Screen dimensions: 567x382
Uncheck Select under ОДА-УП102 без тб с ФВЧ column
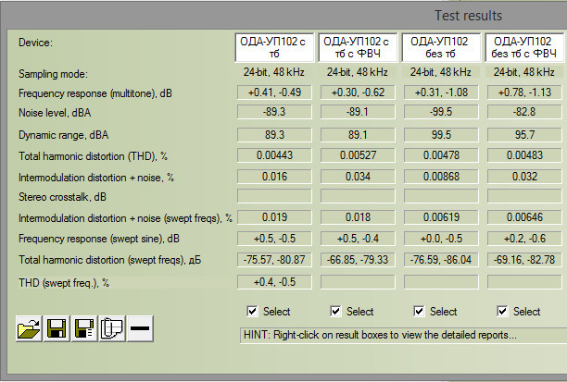502,311
